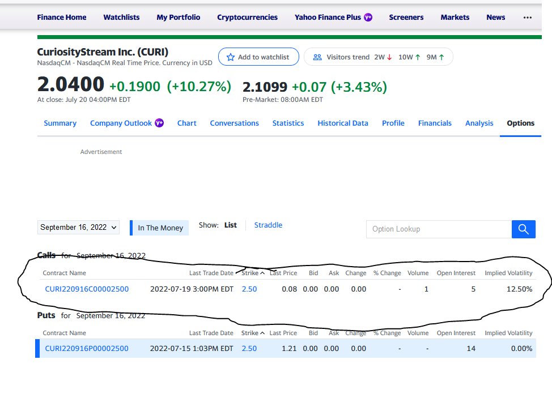Viewport: 552px width, 411px height.
Task: Click the 2.50 strike link in Puts
Action: (x=249, y=348)
